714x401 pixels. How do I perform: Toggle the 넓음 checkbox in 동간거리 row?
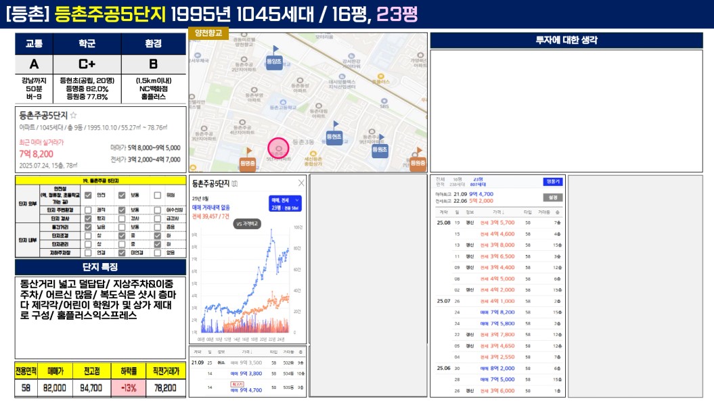(88, 227)
